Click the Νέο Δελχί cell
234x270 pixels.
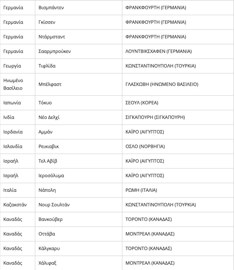click(x=79, y=117)
